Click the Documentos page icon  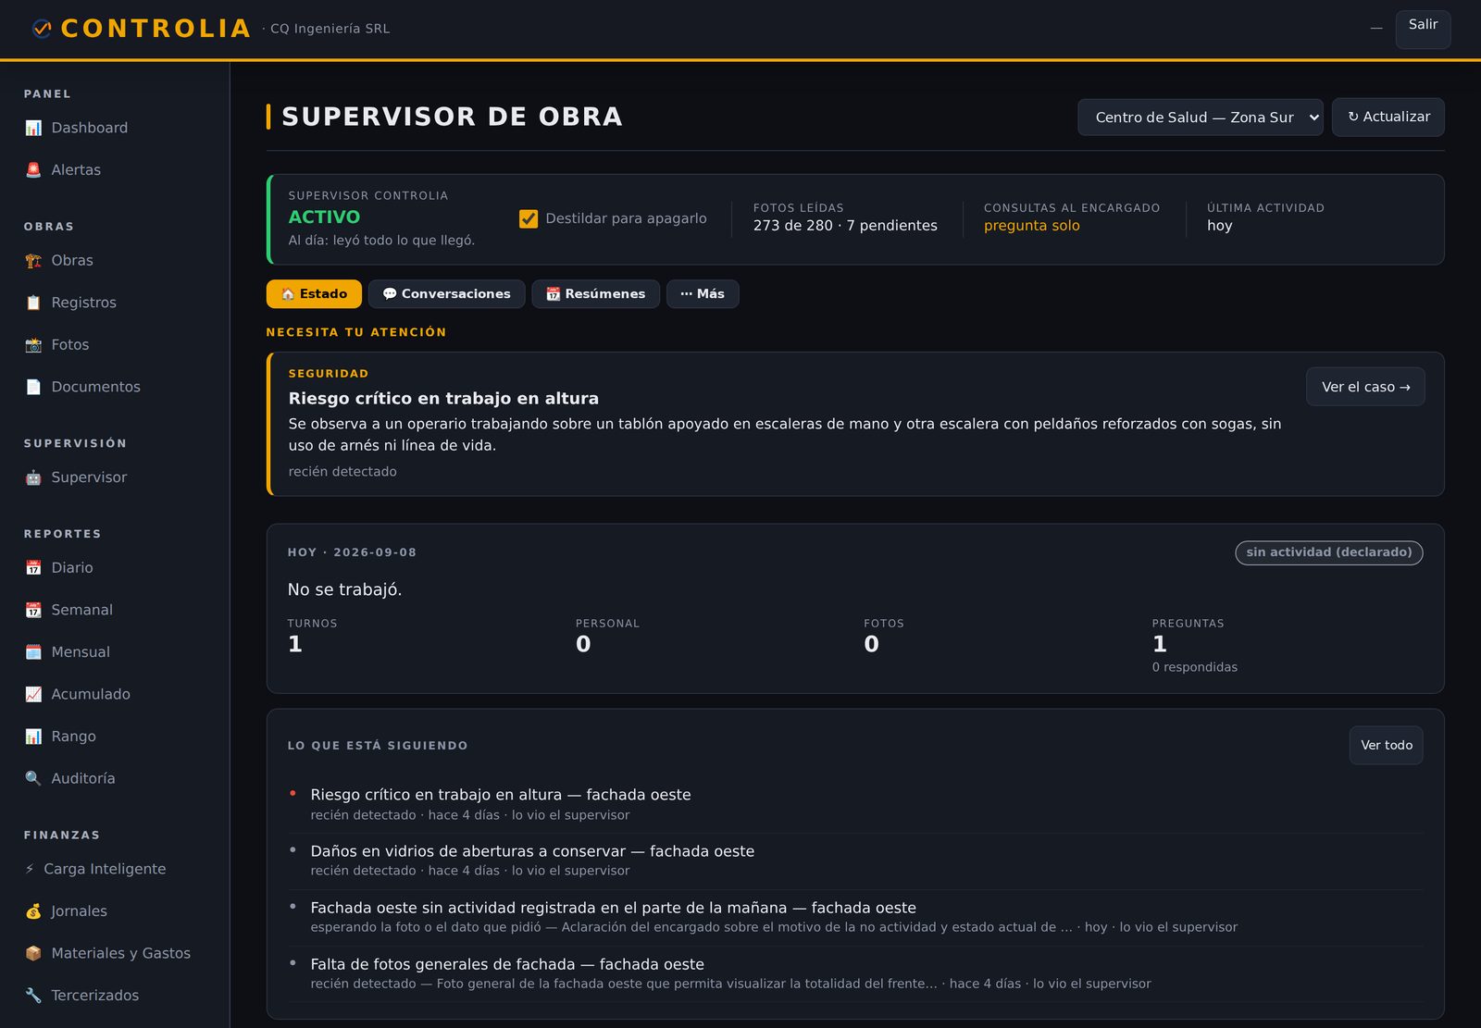pyautogui.click(x=33, y=387)
